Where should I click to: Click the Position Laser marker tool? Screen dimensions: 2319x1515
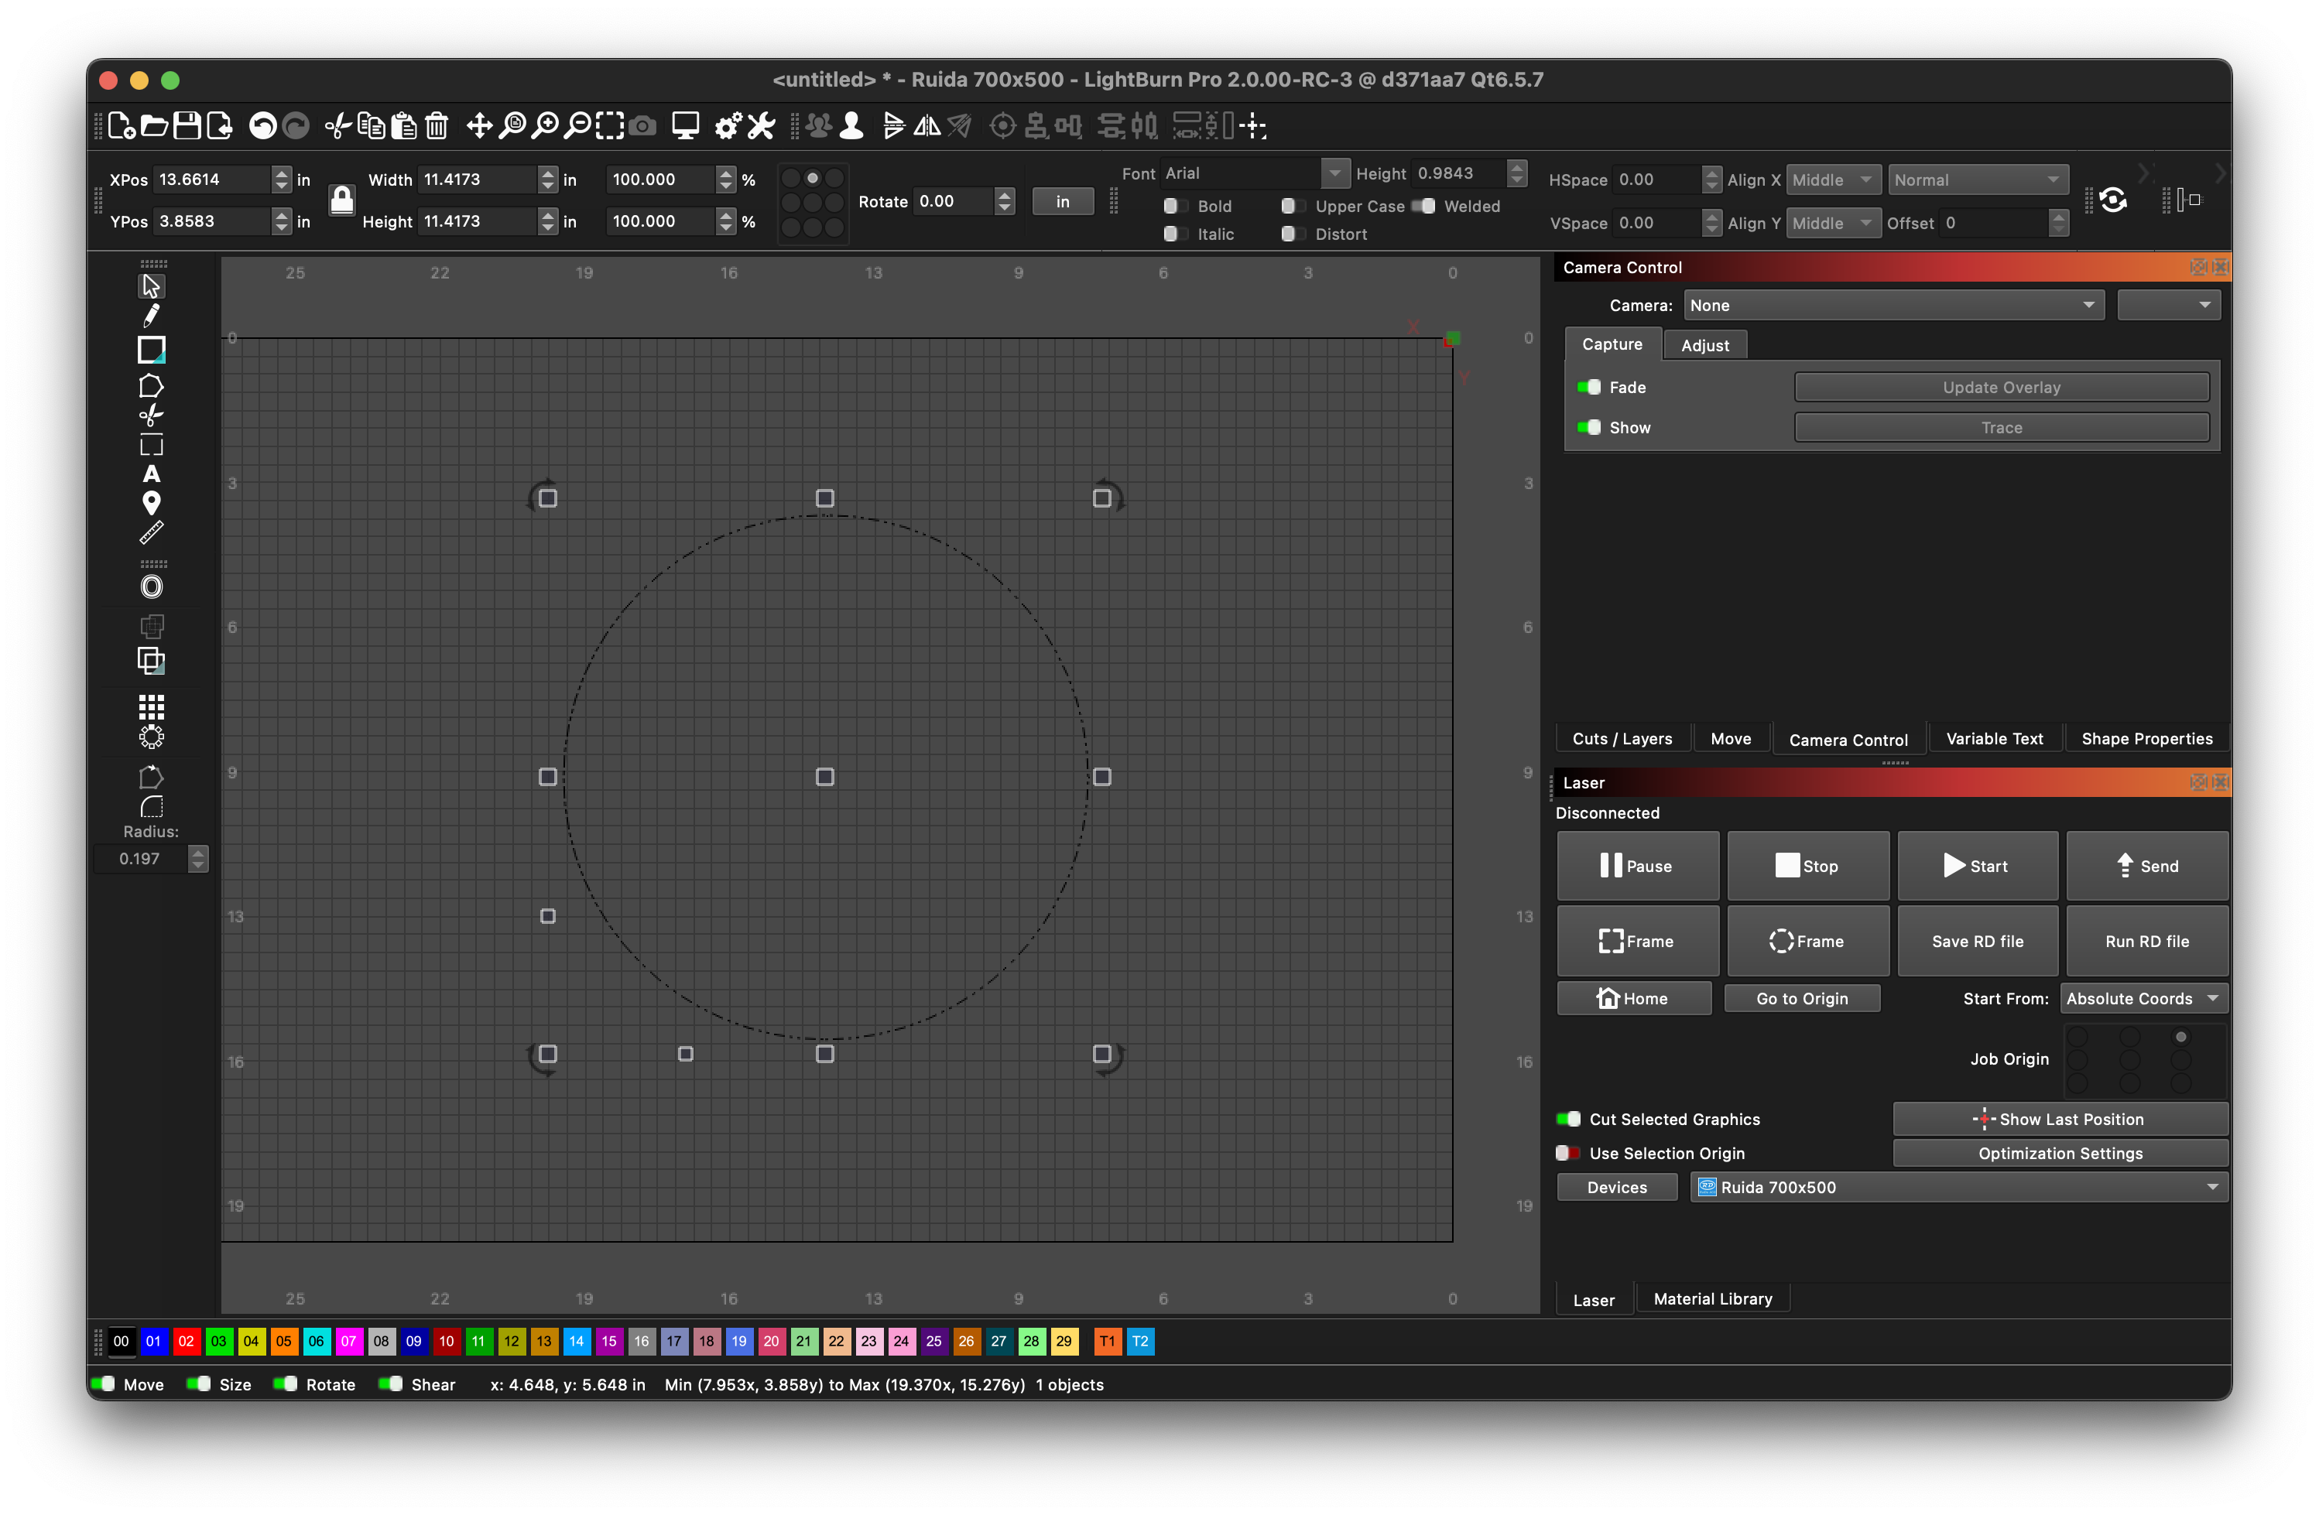coord(151,504)
